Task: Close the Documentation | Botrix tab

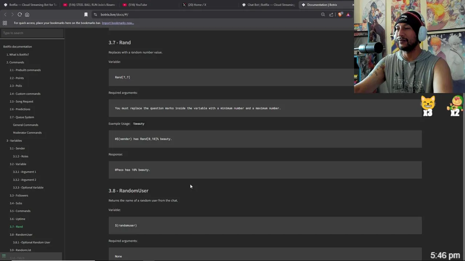Action: coord(353,5)
